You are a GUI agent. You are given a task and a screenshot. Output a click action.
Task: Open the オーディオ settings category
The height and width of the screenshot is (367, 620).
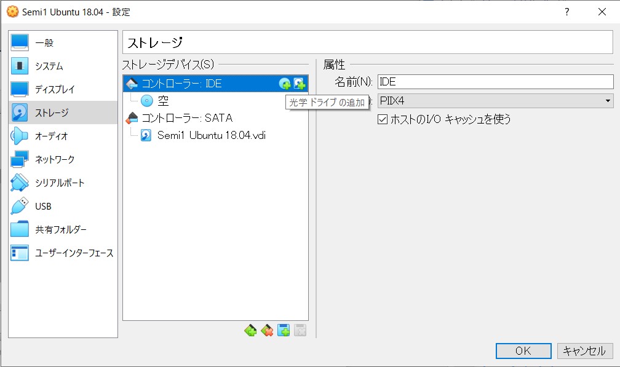tap(63, 136)
